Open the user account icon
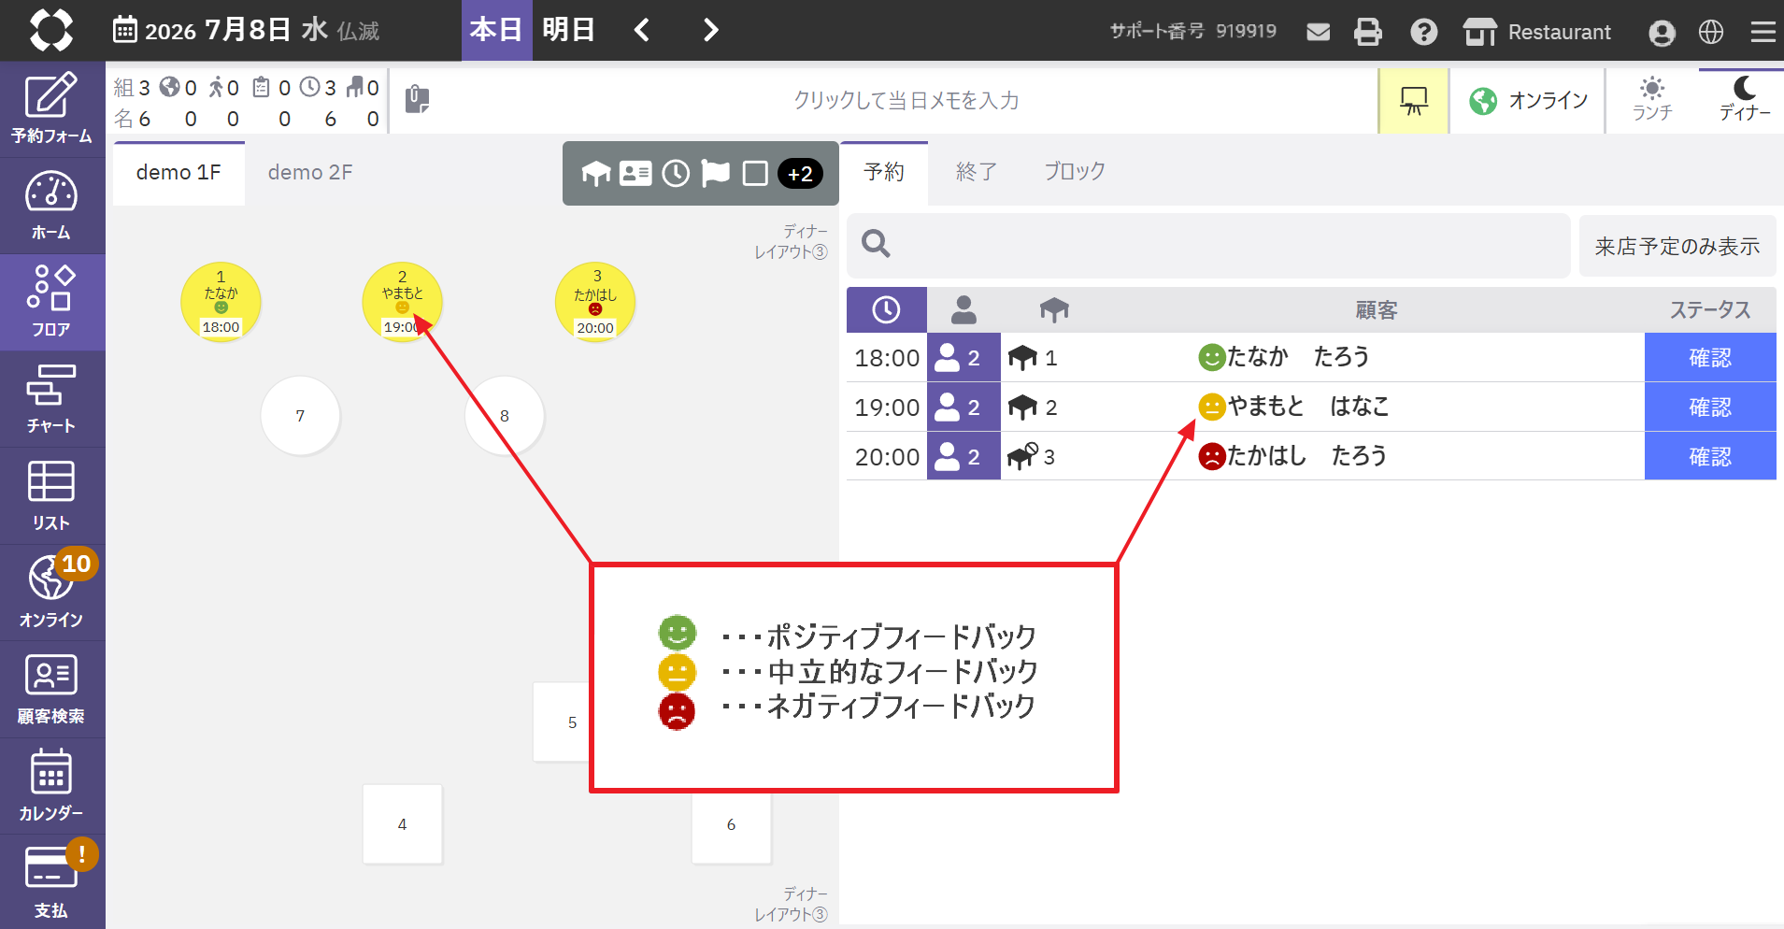1784x929 pixels. click(x=1662, y=33)
